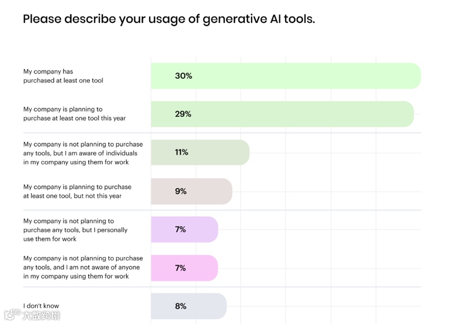Screen dimensions: 461x324
Task: Click the "aware of individuals using them" label
Action: click(x=83, y=153)
